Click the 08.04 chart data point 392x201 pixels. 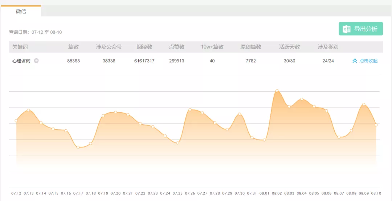click(x=302, y=99)
